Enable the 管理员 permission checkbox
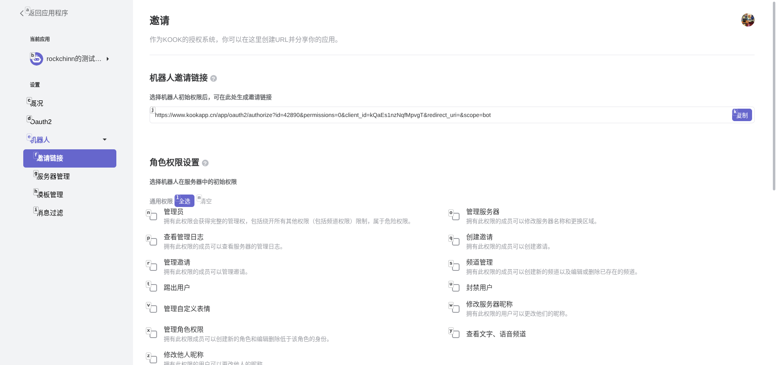 pos(153,217)
